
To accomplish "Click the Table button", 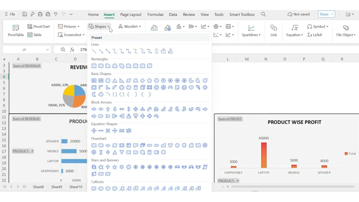I will [x=34, y=35].
